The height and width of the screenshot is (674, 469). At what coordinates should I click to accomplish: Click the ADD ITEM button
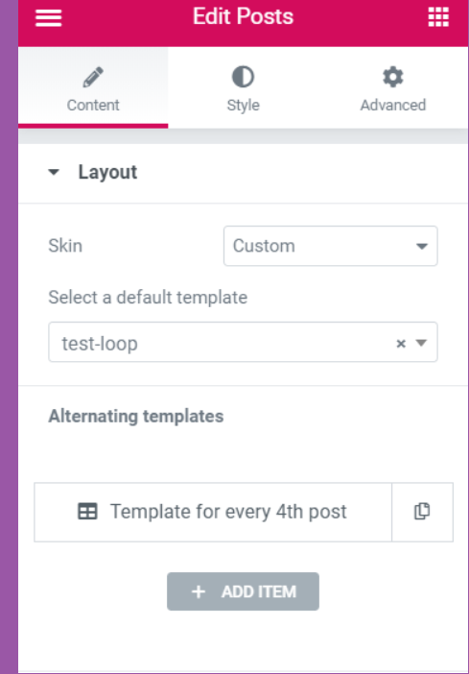(x=243, y=591)
